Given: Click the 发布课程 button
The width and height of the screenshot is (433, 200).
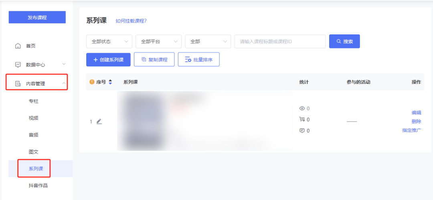Looking at the screenshot, I should [x=37, y=17].
